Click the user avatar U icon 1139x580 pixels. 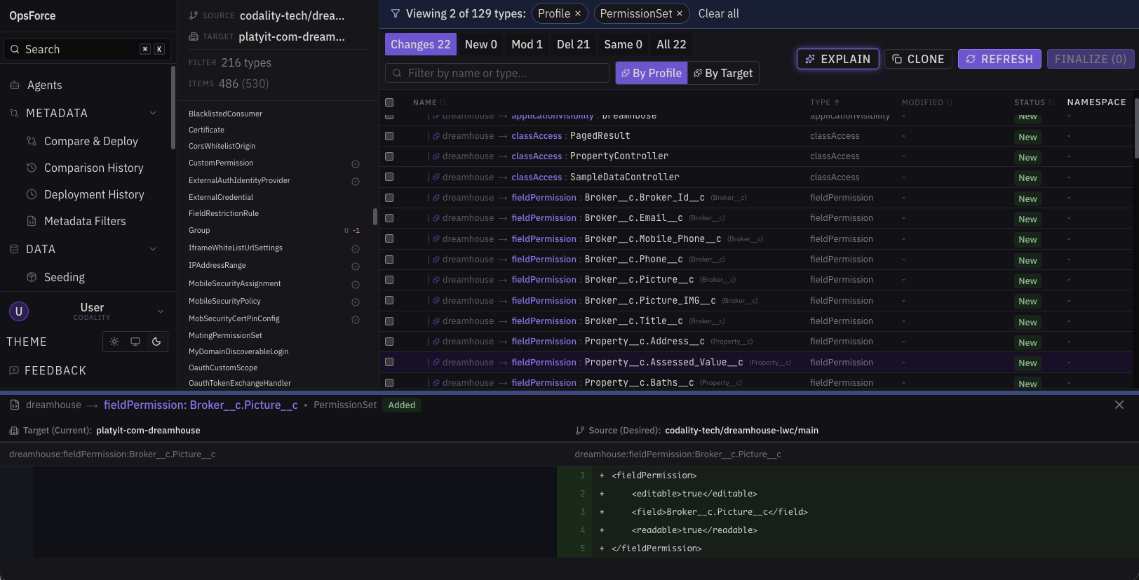pos(19,311)
